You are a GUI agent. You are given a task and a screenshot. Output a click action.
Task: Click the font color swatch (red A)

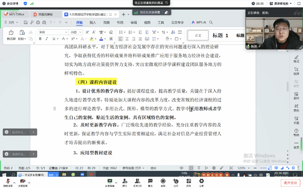coord(101,39)
